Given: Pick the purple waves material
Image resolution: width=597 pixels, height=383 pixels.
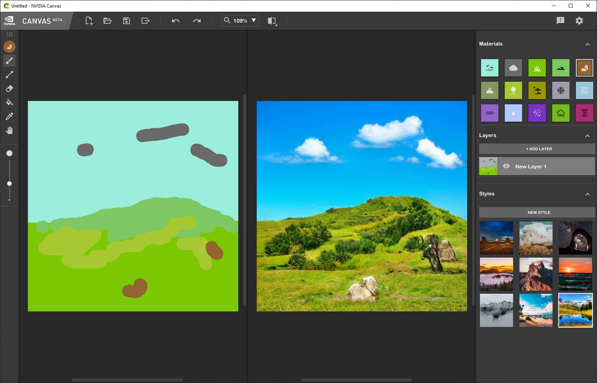Looking at the screenshot, I should click(x=490, y=113).
